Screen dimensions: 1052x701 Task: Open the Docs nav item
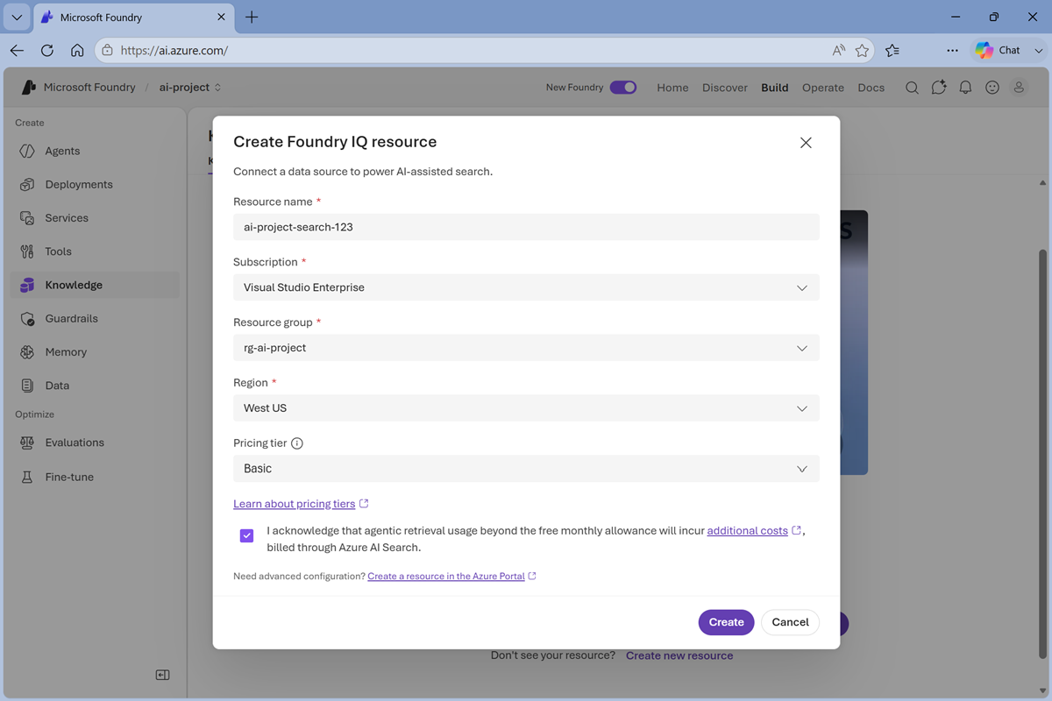(x=871, y=88)
